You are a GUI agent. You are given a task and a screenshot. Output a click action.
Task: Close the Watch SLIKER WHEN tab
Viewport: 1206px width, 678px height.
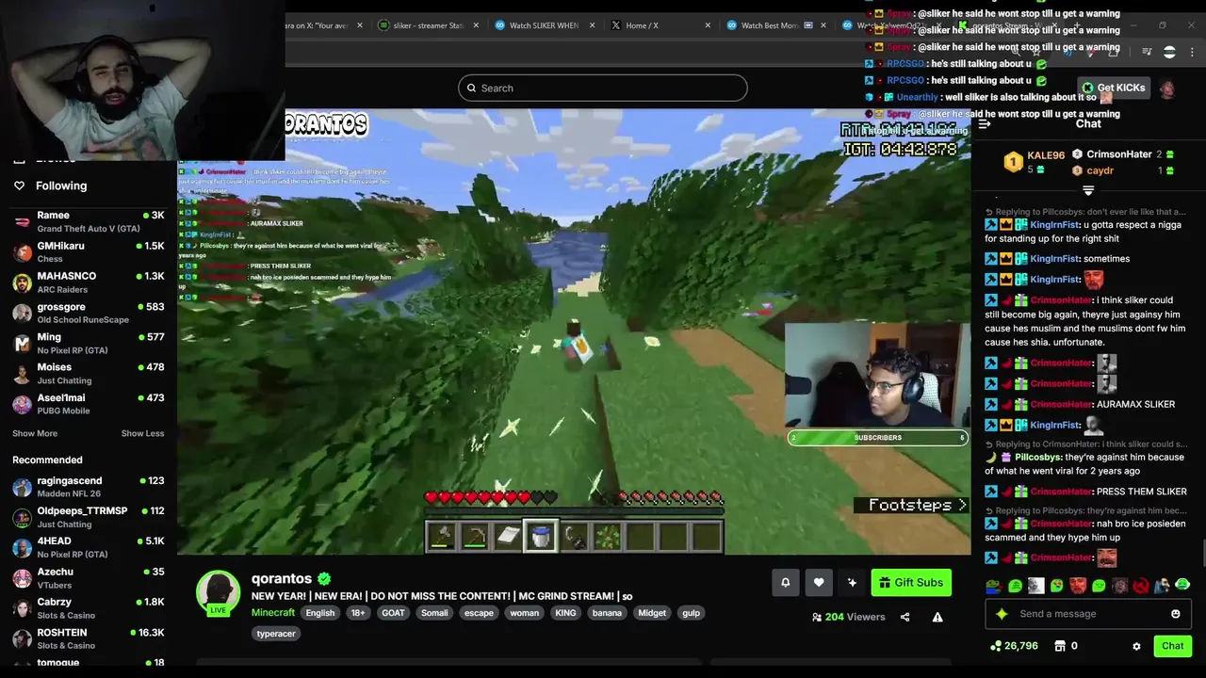[592, 25]
